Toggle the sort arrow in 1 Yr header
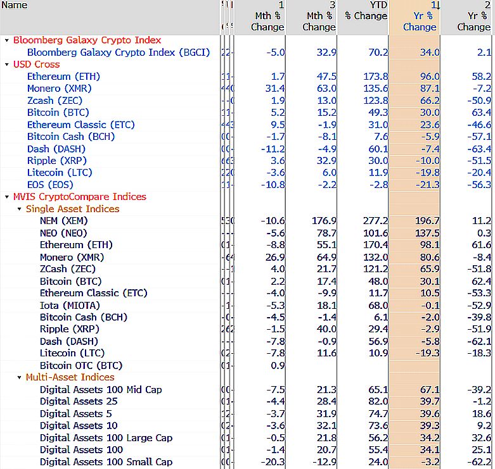 (x=438, y=5)
